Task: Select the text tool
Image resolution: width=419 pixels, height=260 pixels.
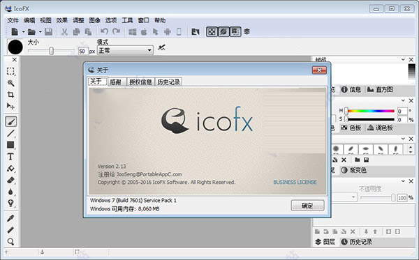Action: 10,157
